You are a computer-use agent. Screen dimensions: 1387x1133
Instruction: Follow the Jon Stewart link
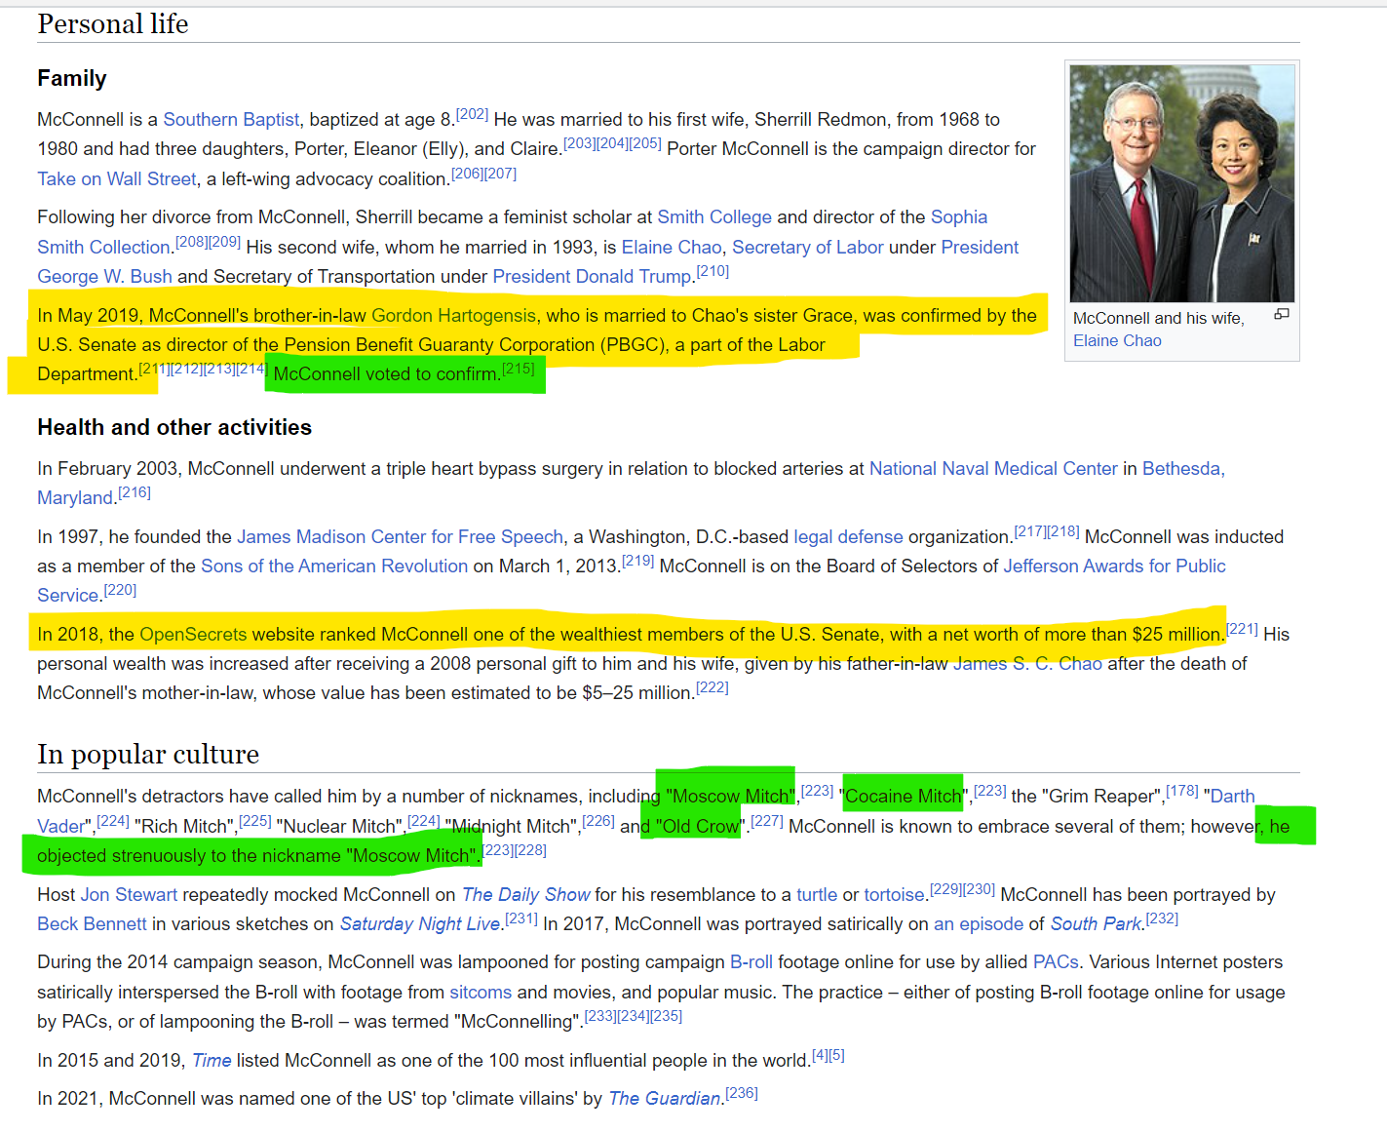(129, 894)
